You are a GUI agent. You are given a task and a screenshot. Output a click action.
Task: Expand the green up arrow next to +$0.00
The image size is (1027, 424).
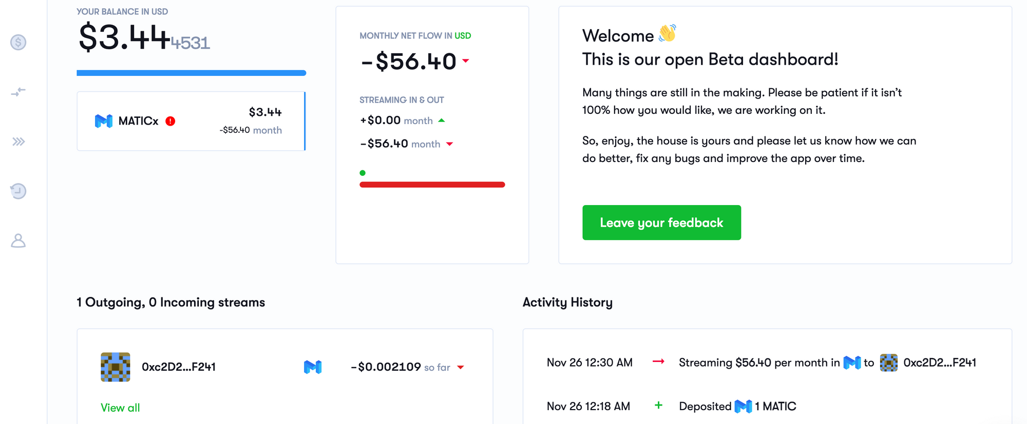(442, 120)
